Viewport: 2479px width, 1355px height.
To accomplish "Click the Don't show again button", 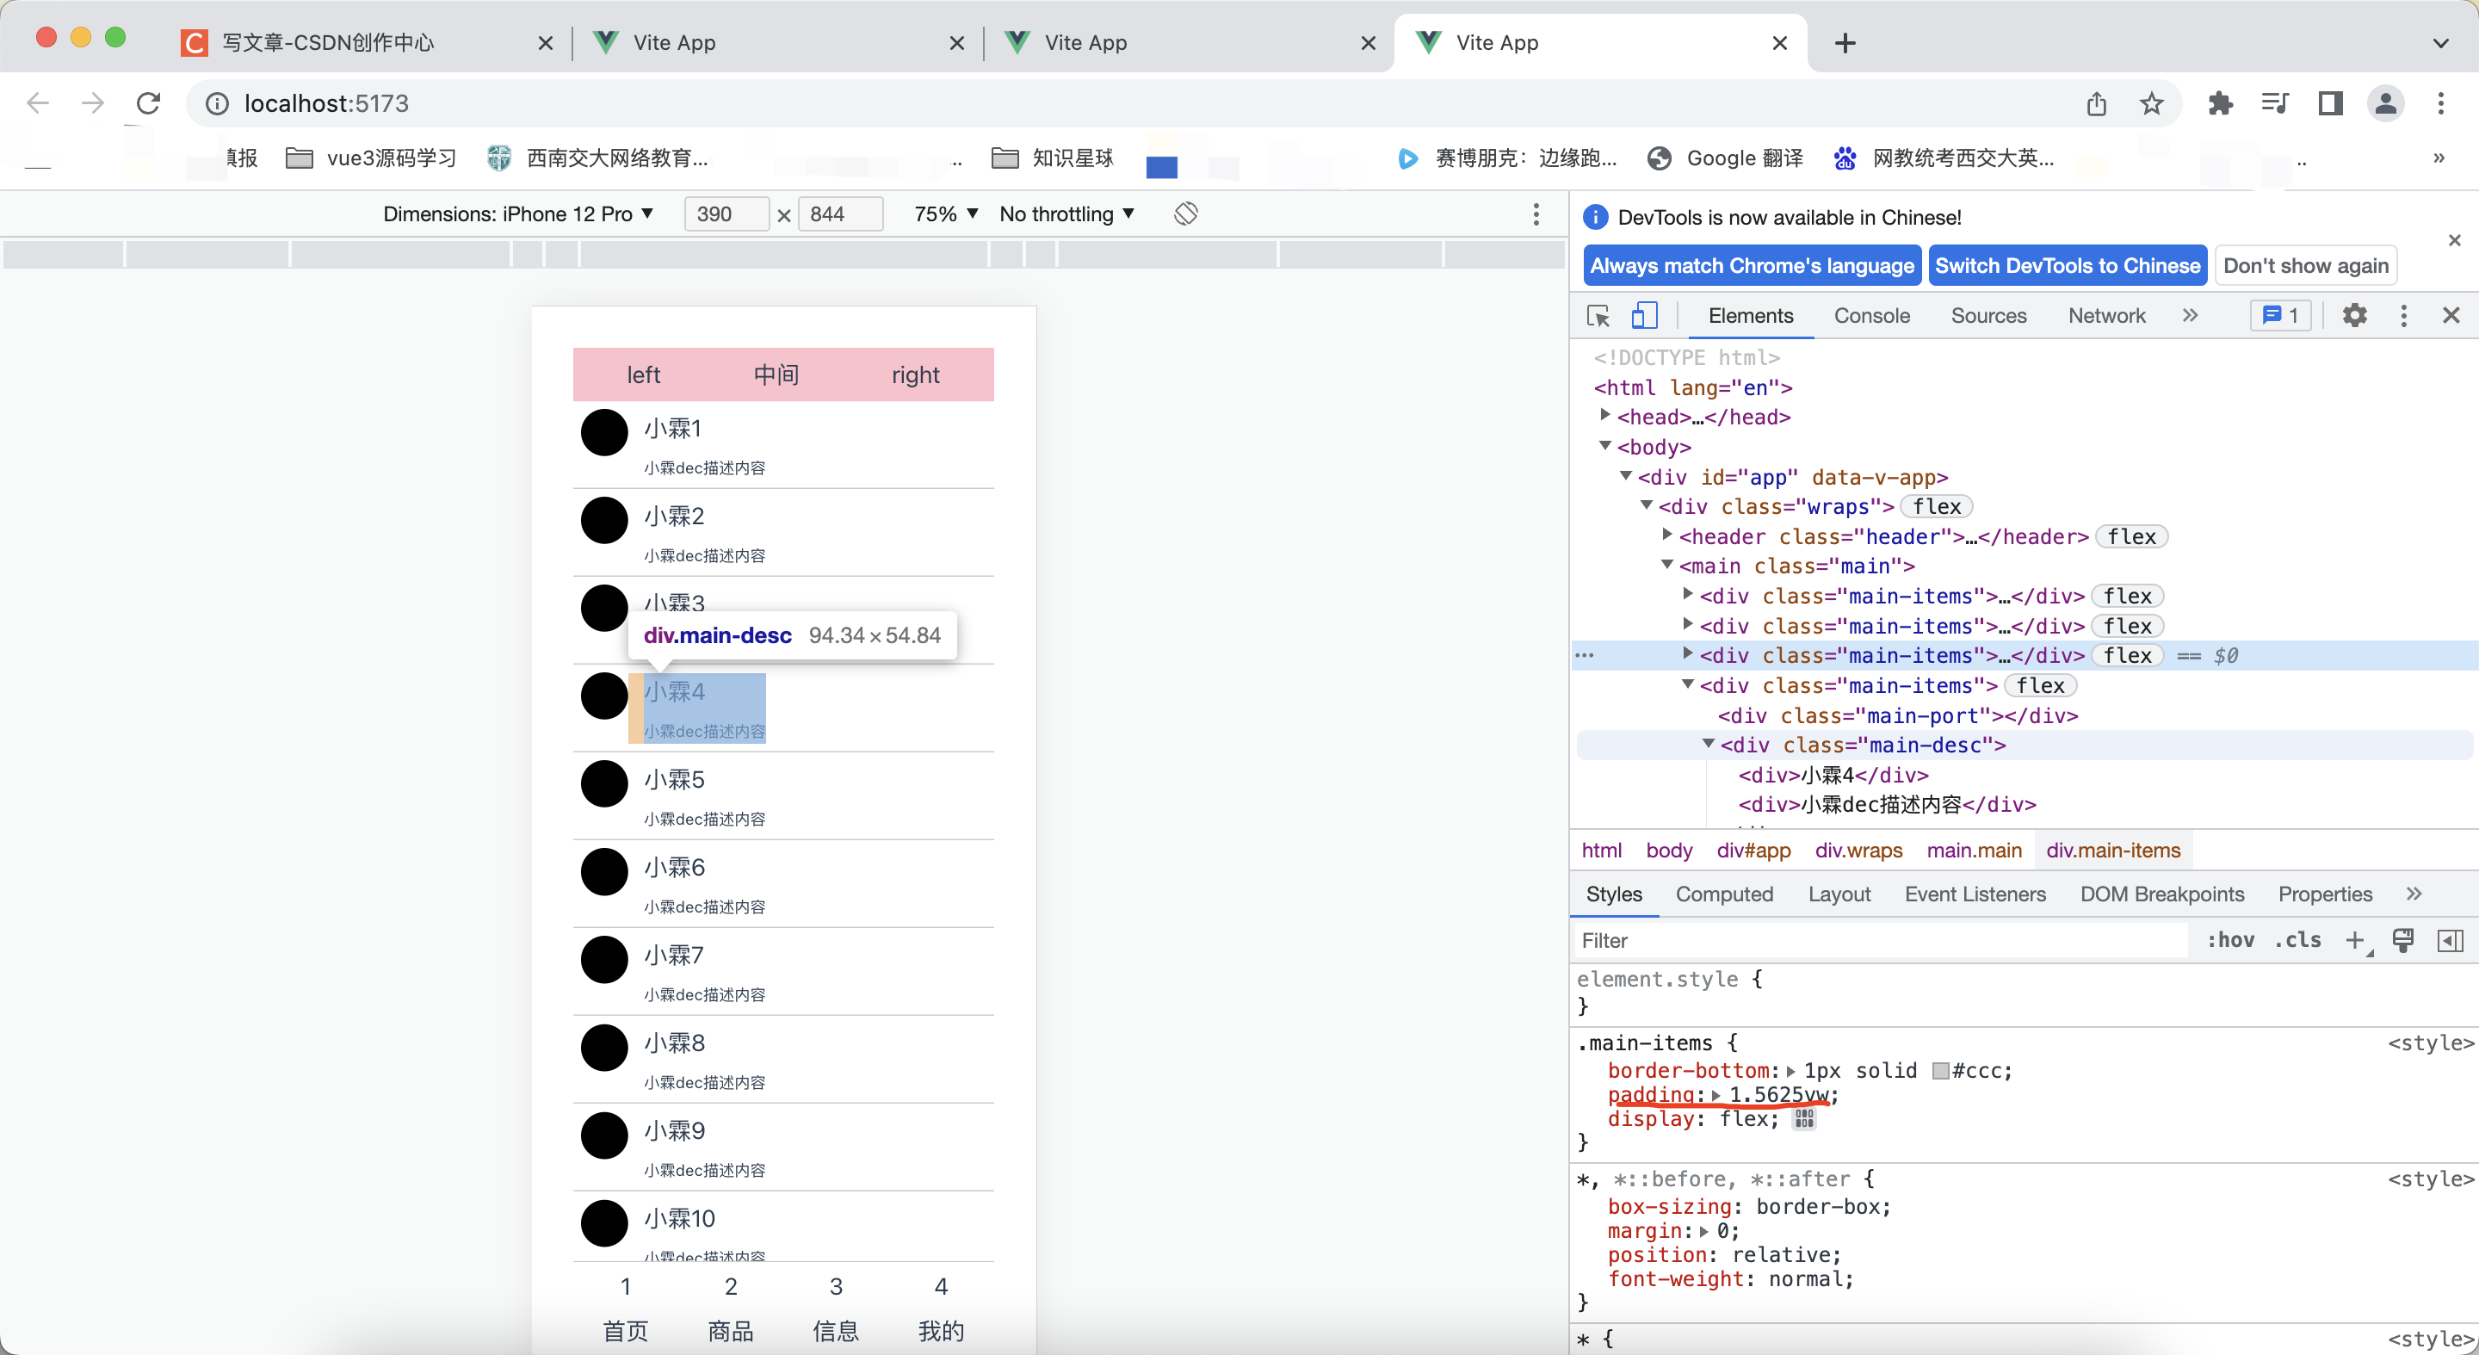I will tap(2305, 266).
